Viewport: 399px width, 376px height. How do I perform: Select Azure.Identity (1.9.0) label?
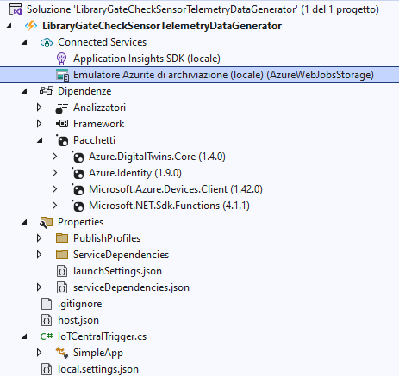pos(135,173)
